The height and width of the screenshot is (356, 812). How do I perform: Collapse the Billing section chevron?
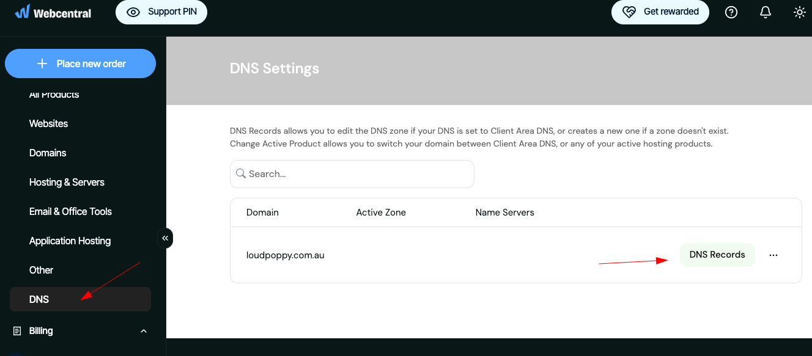click(x=144, y=331)
